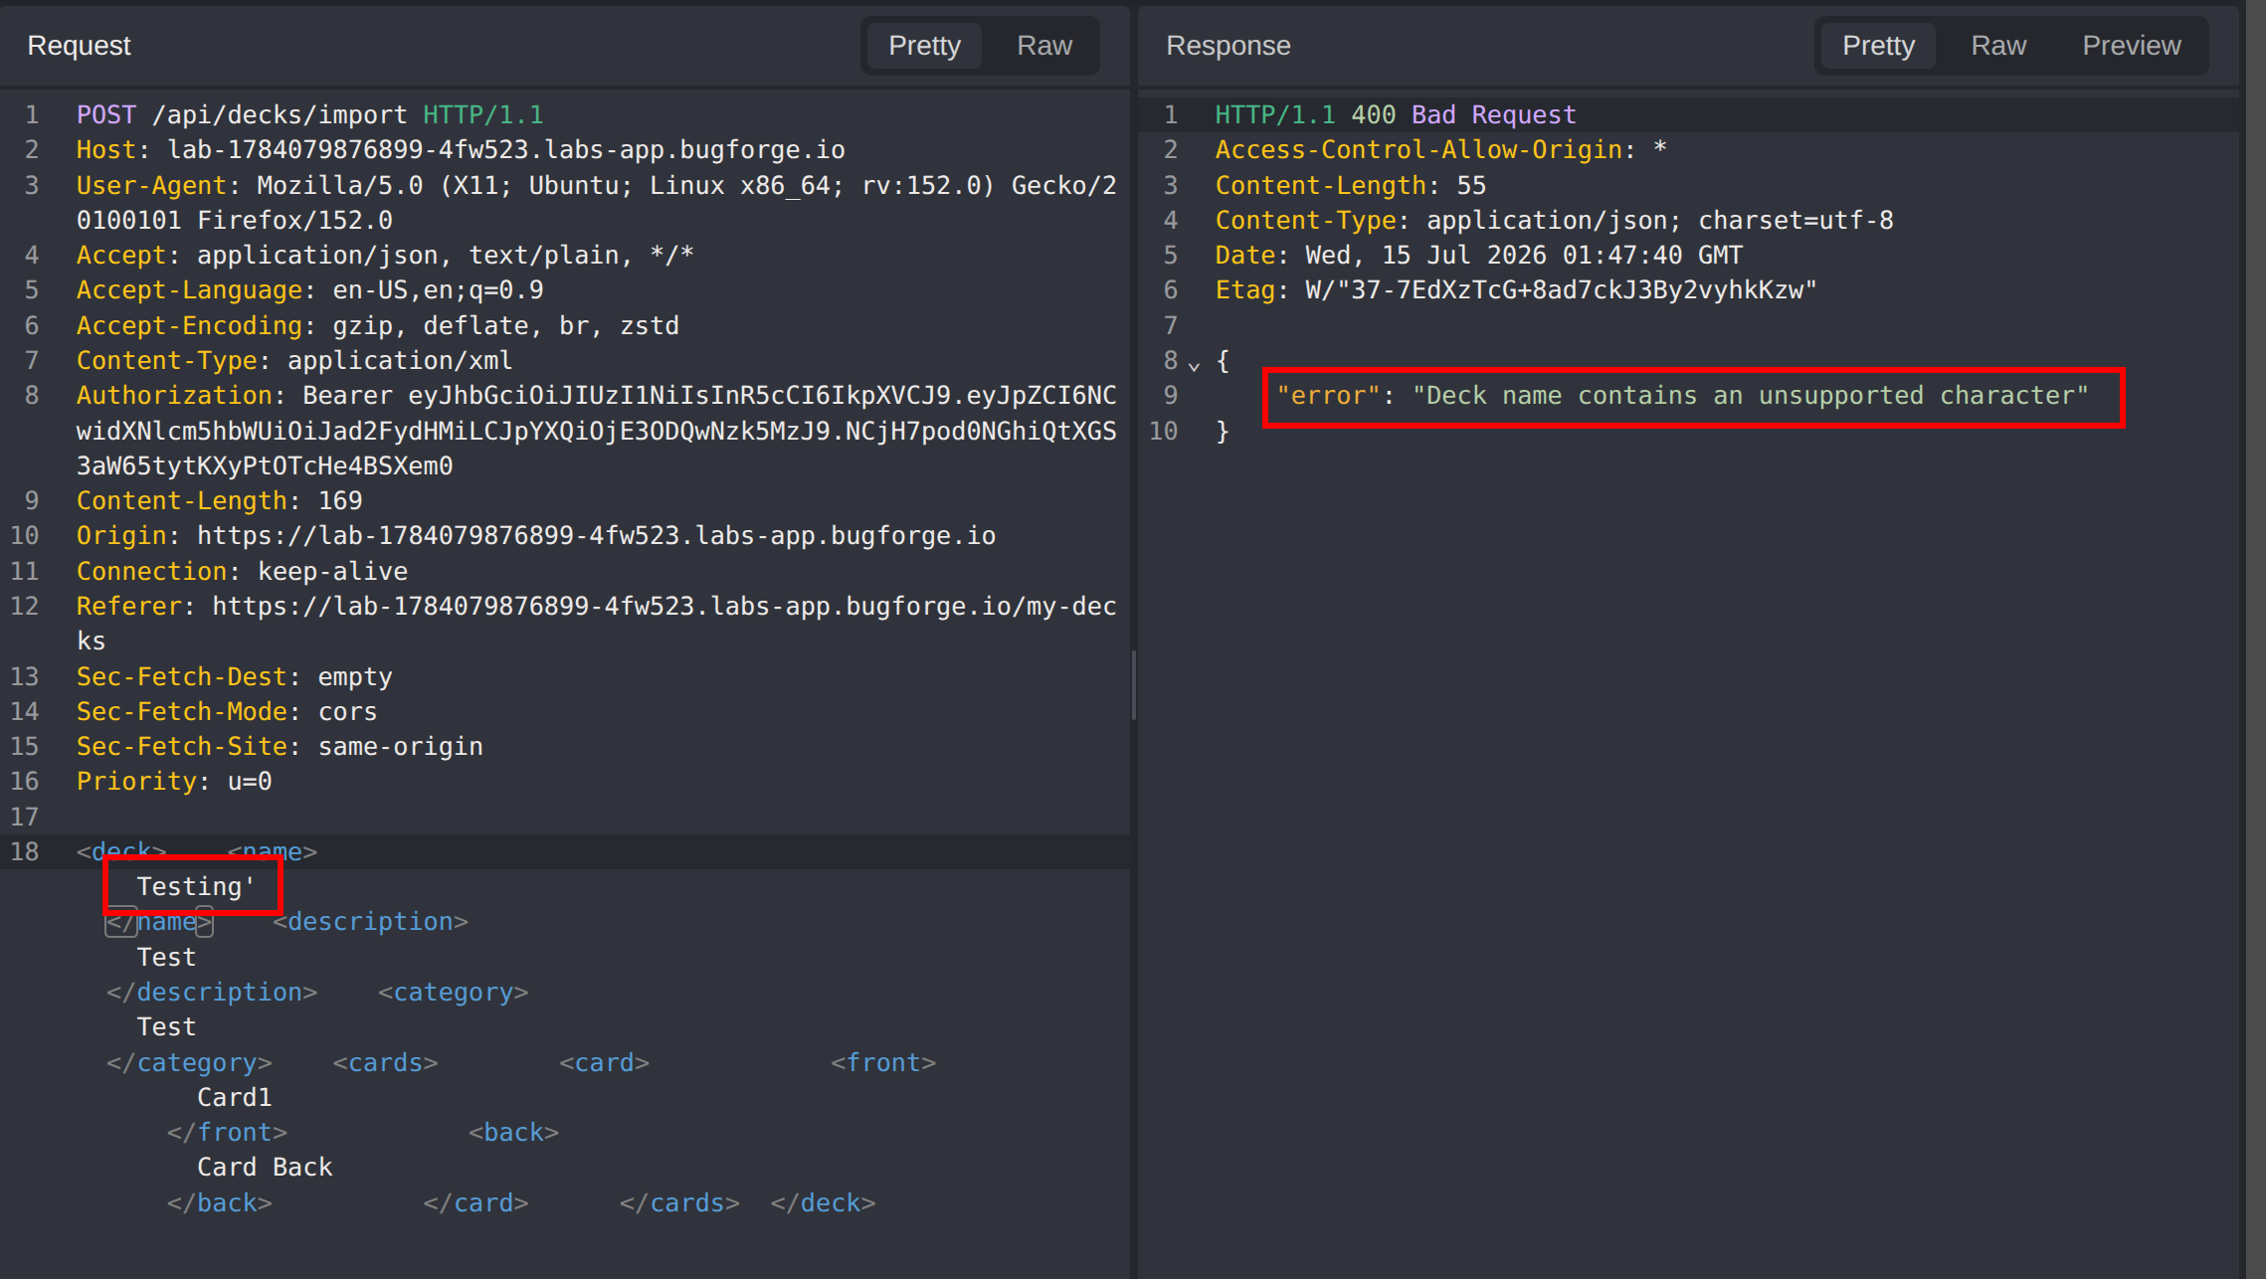This screenshot has width=2266, height=1279.
Task: Click the closing </back> tag
Action: (x=219, y=1203)
